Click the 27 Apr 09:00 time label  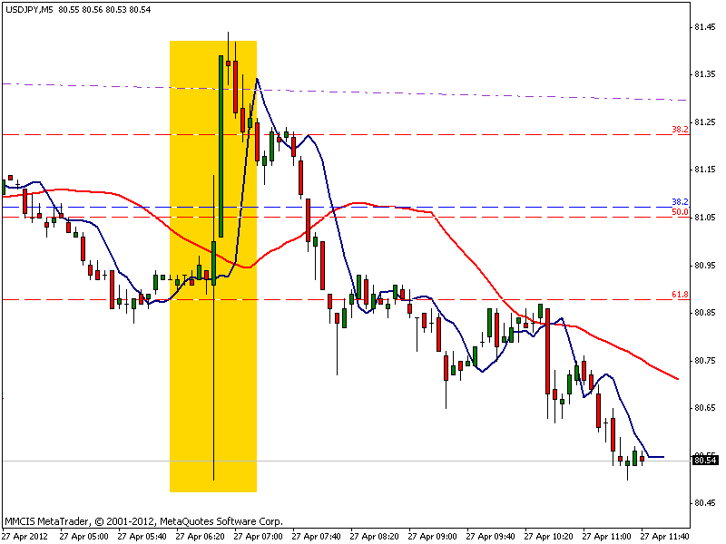433,537
